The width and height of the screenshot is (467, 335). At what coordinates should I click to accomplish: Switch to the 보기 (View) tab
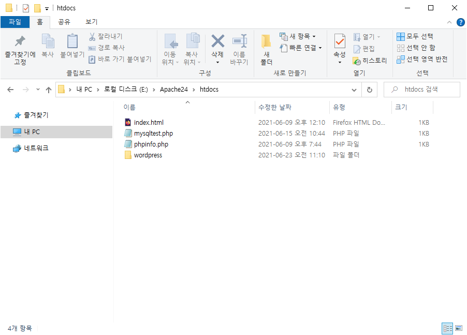92,22
